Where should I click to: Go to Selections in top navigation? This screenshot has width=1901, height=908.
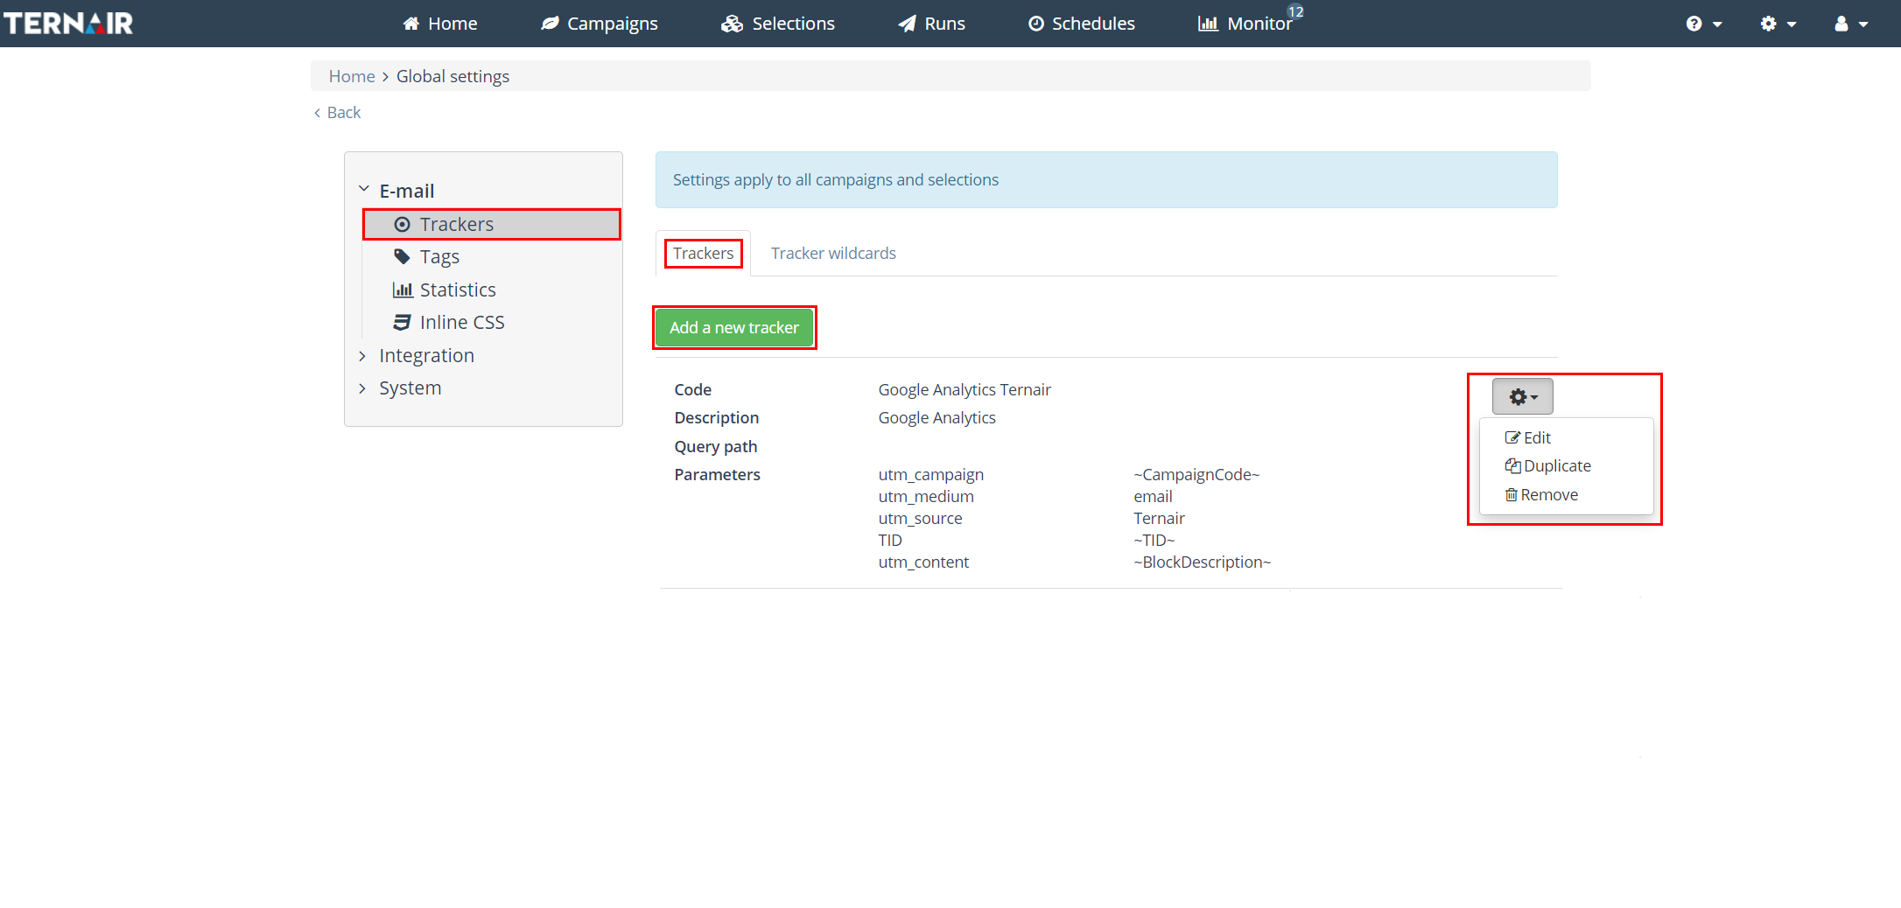(x=778, y=24)
